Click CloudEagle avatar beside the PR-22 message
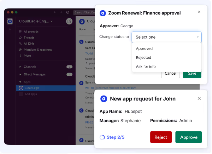The width and height of the screenshot is (212, 154). [x=81, y=110]
